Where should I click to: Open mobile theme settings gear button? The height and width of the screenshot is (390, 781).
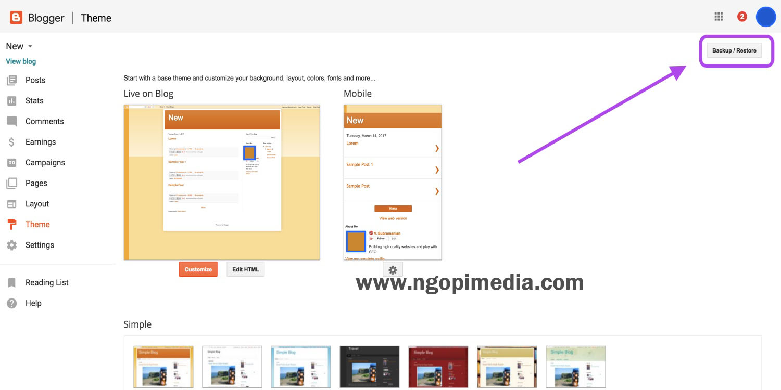pyautogui.click(x=393, y=270)
